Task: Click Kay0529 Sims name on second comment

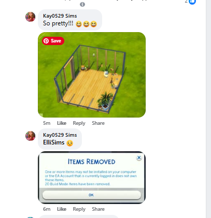Action: [60, 135]
